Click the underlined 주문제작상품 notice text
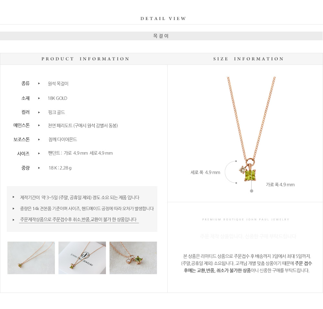Screen dimensions: 323x309 click(78, 219)
